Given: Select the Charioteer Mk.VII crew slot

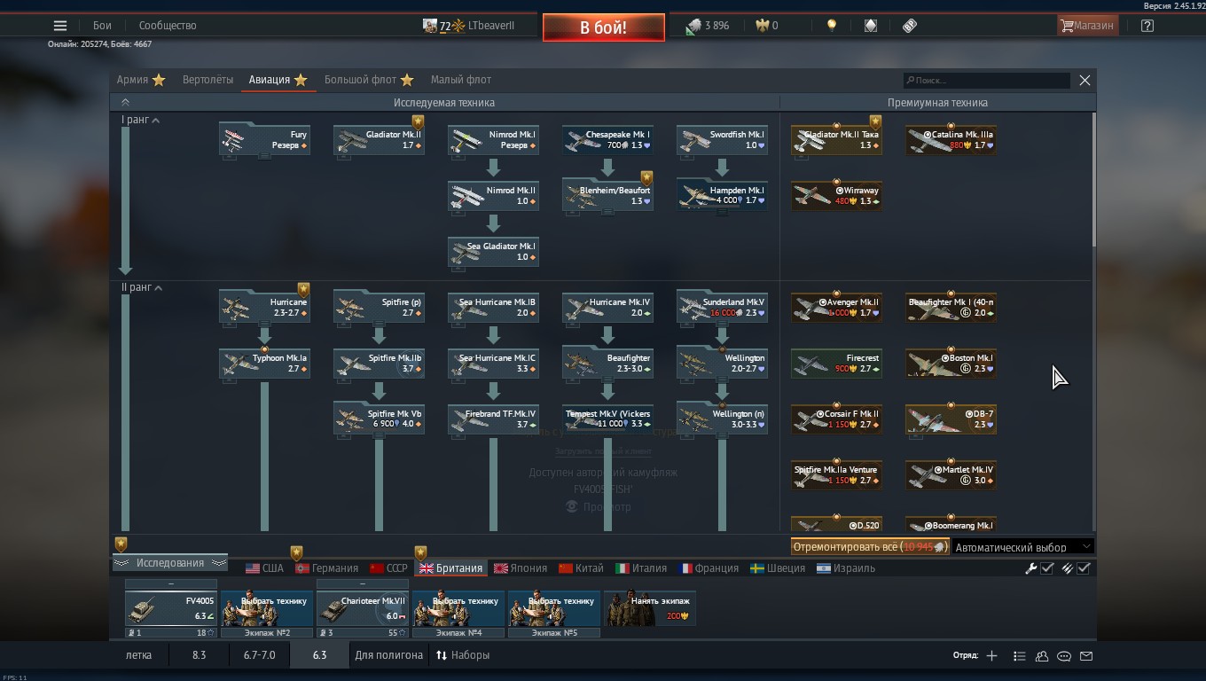Looking at the screenshot, I should click(363, 609).
